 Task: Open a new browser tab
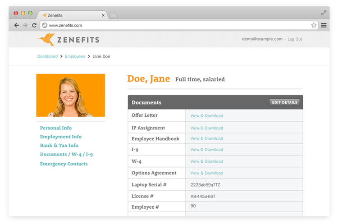point(113,15)
